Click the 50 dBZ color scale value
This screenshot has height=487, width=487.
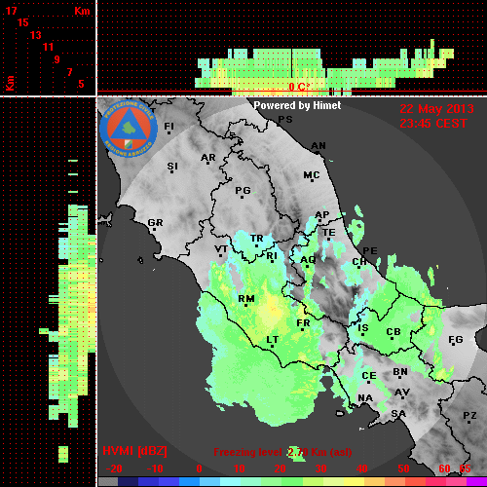tap(403, 468)
